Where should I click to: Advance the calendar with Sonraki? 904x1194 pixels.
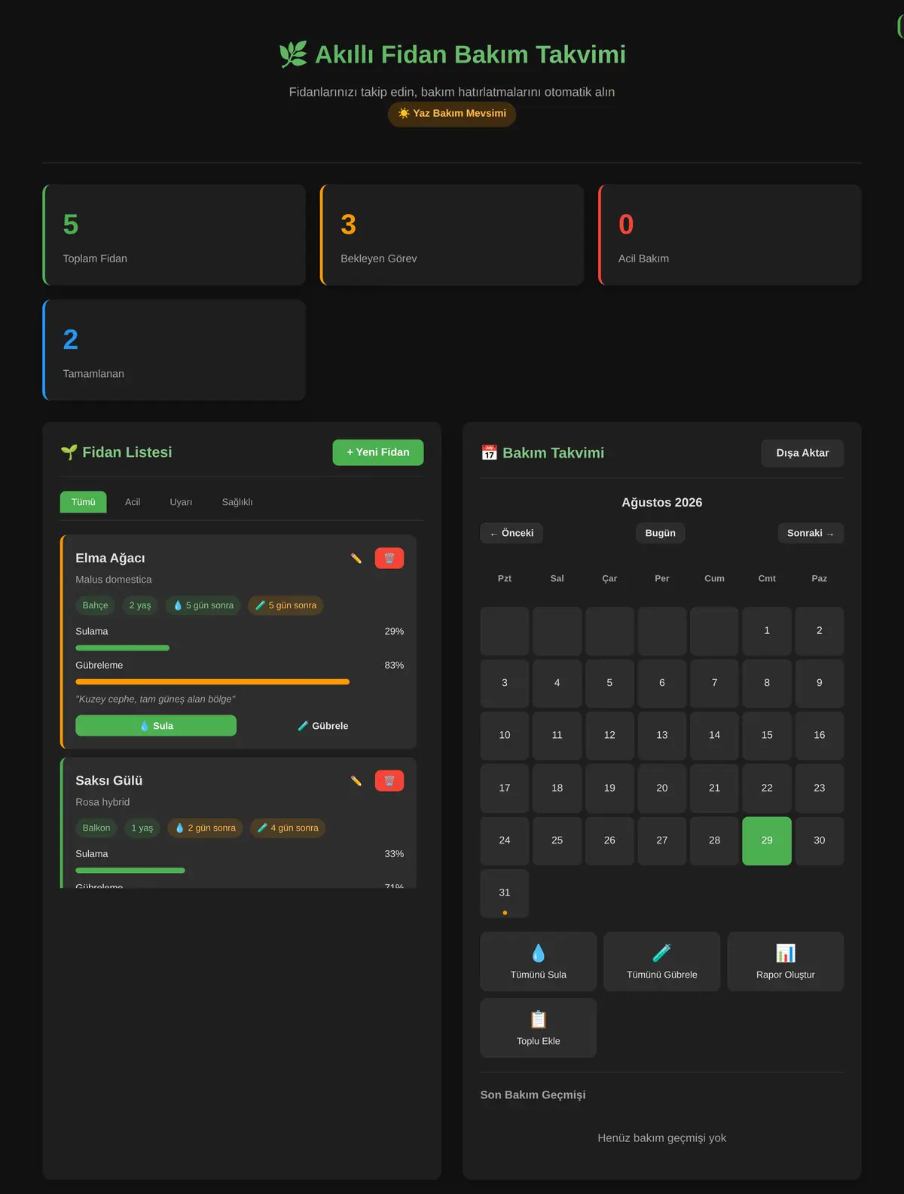click(x=811, y=533)
